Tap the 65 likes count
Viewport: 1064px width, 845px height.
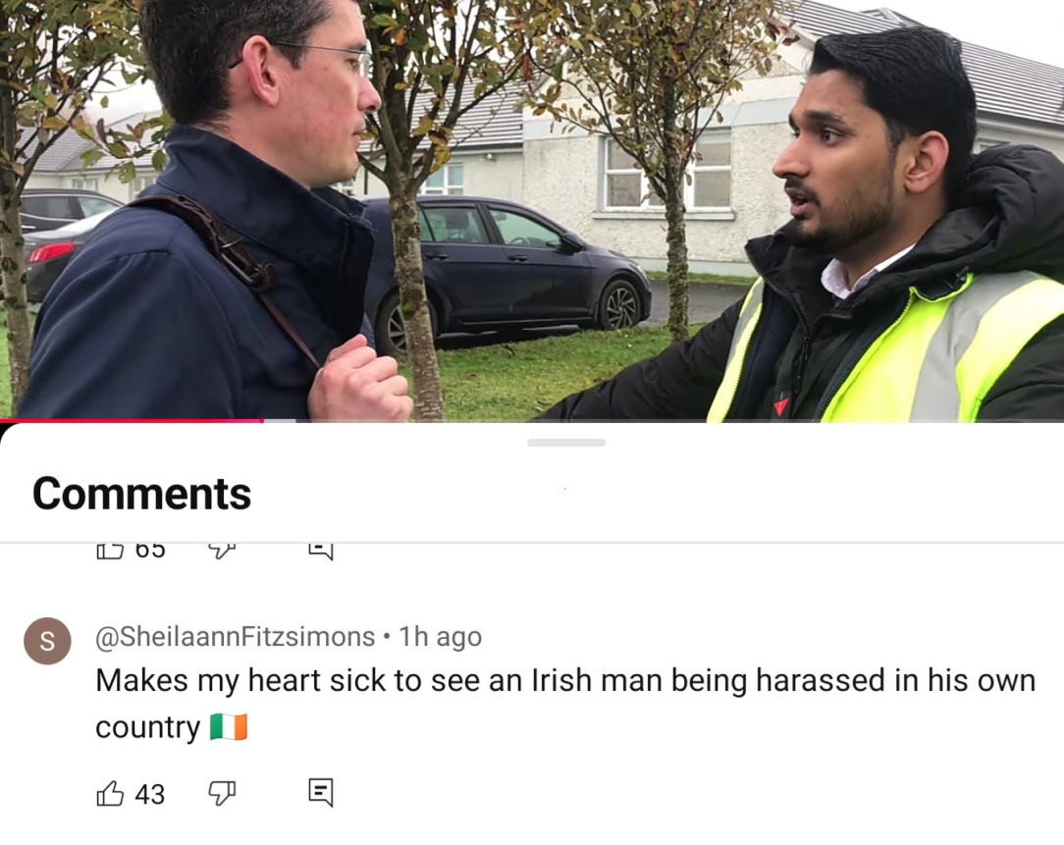pos(149,550)
